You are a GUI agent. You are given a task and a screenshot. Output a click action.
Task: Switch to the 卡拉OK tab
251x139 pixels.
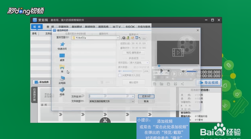pyautogui.click(x=130, y=27)
